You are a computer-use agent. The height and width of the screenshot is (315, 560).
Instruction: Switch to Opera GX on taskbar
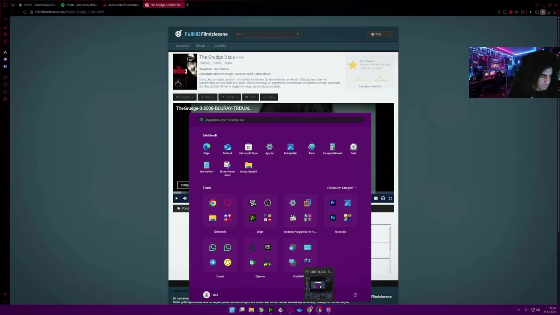point(290,310)
